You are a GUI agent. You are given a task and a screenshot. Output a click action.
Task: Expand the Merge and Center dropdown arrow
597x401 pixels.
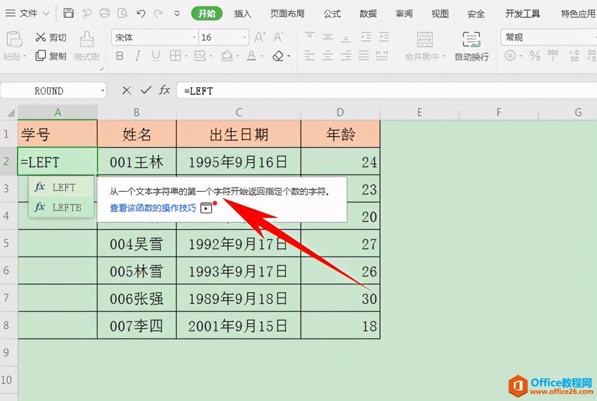[443, 56]
